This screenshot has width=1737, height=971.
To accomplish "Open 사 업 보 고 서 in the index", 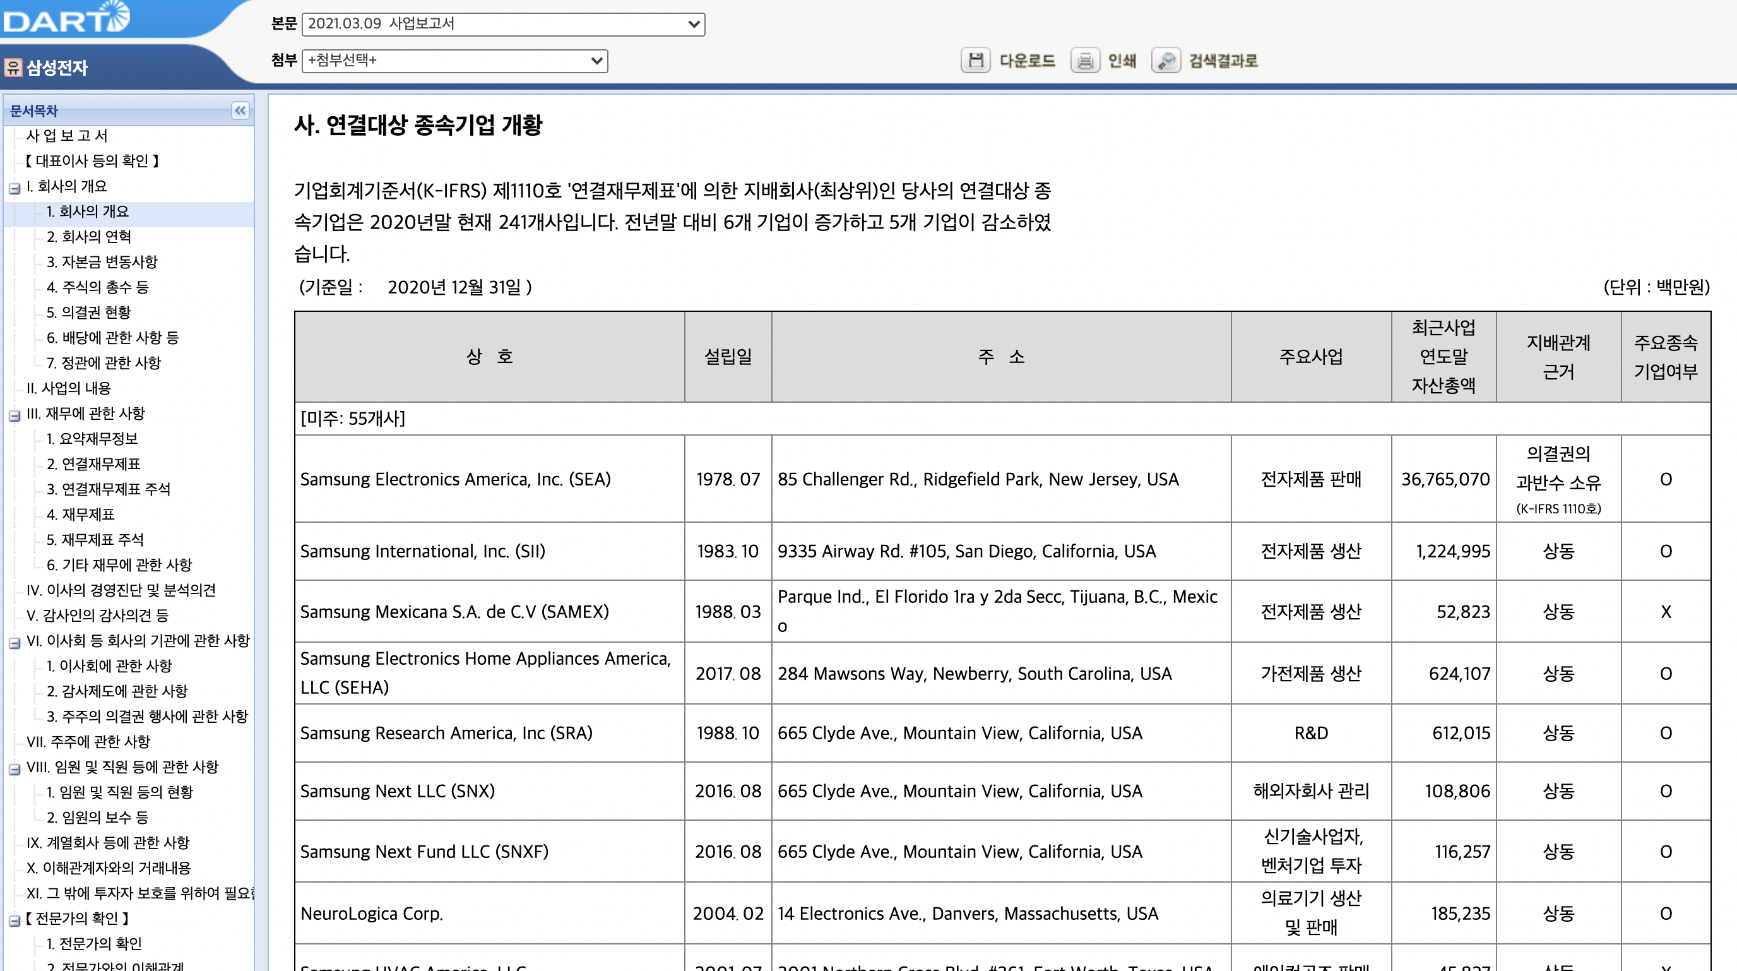I will (67, 136).
